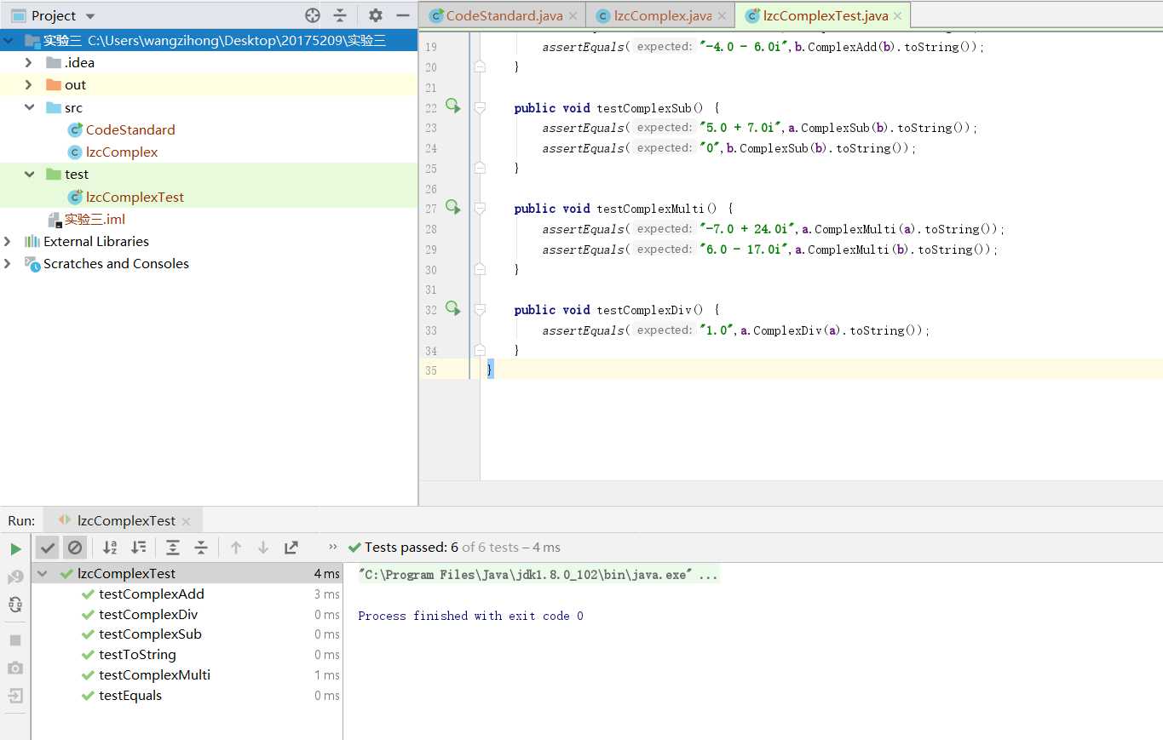1163x740 pixels.
Task: Expand External Libraries node
Action: (9, 241)
